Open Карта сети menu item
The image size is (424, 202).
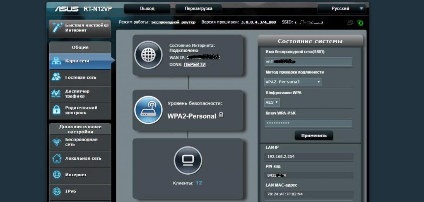pos(80,61)
